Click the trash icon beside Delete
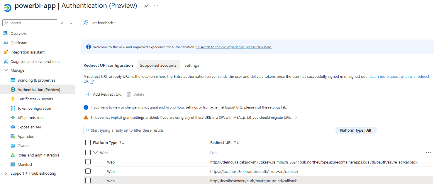The image size is (434, 184). point(129,94)
